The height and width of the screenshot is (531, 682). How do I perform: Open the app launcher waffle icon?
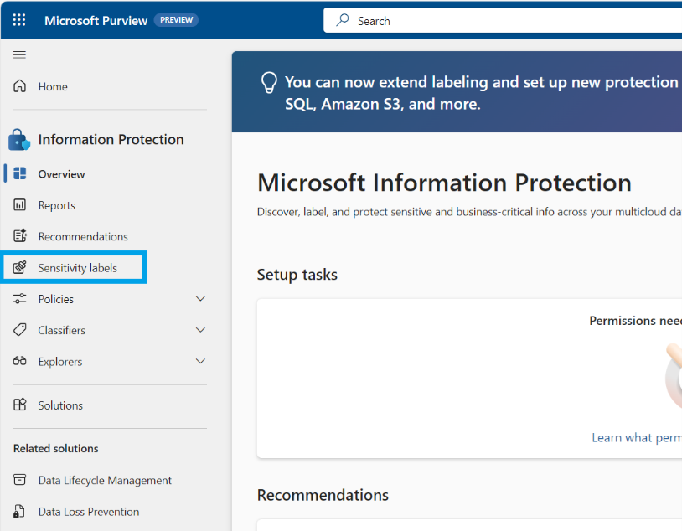pyautogui.click(x=19, y=20)
